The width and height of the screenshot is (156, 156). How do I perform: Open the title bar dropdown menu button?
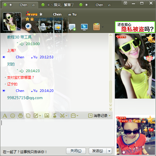pos(125,3)
